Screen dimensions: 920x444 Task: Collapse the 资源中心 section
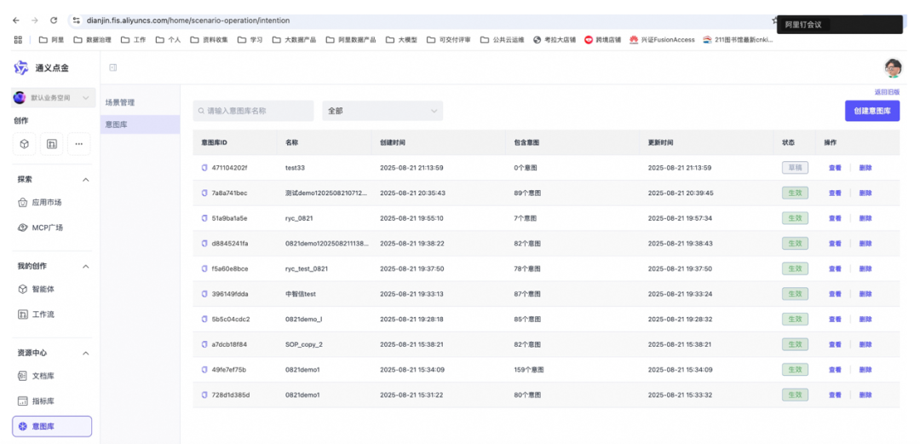(x=86, y=354)
